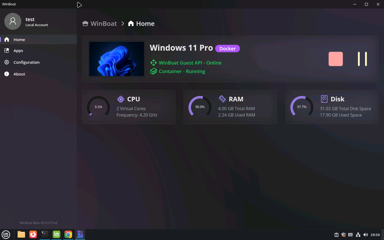The height and width of the screenshot is (240, 384).
Task: Select Home in the sidebar
Action: tap(19, 40)
